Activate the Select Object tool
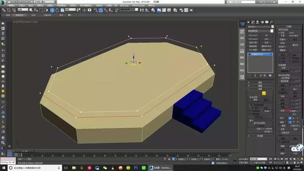Screen dimensions: 304x171 pos(30,10)
